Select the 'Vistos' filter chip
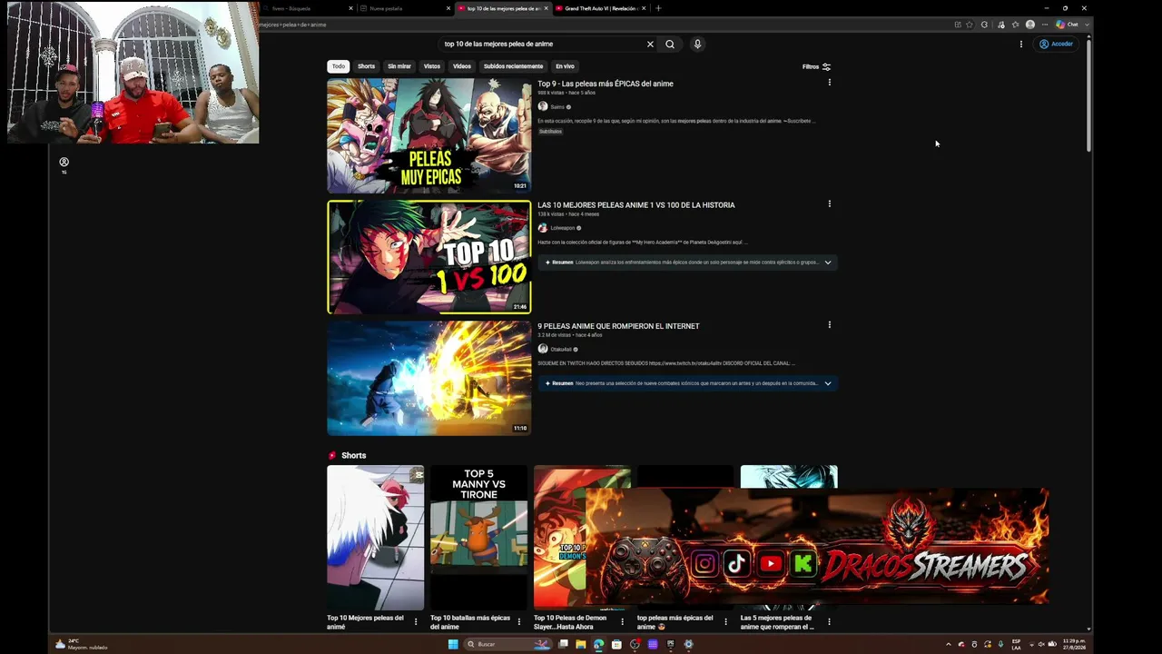1162x654 pixels. pos(432,66)
